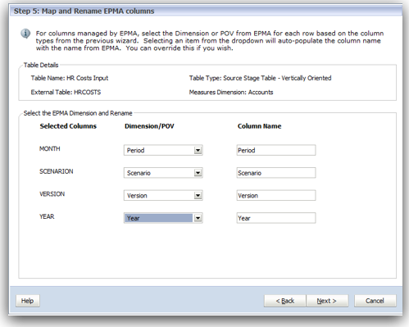Select the MONTH column label
Screen dimensions: 409x327
point(50,148)
